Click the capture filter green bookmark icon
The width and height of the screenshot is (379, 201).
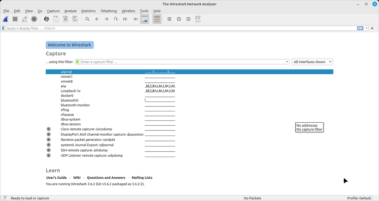(x=77, y=62)
